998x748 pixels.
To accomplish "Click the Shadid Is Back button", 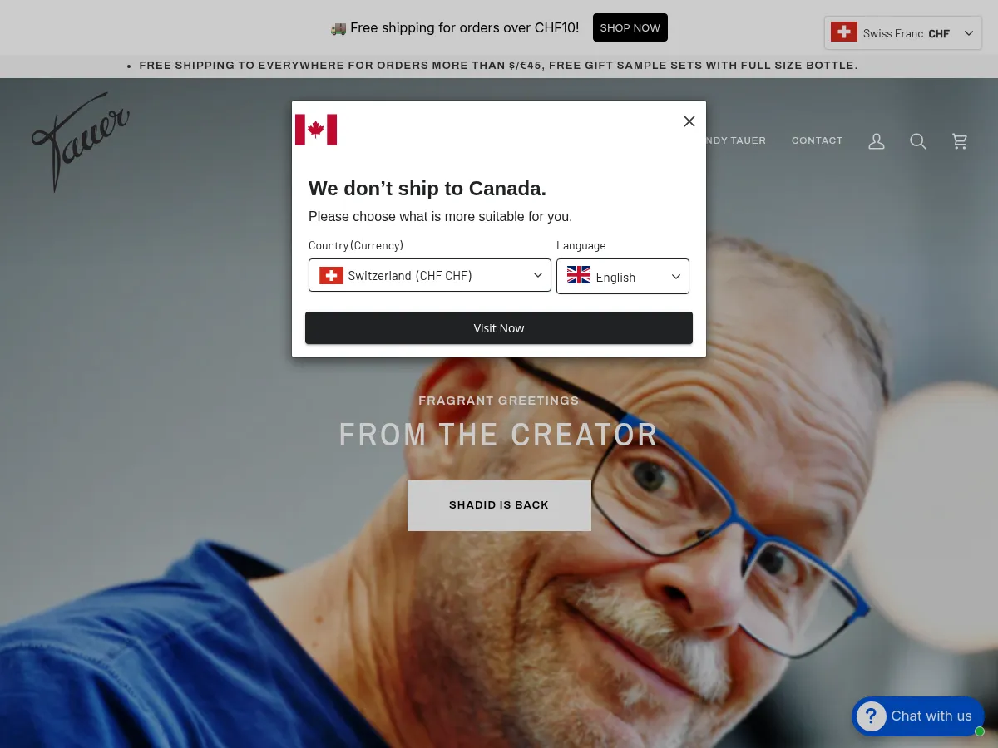I will click(x=499, y=505).
